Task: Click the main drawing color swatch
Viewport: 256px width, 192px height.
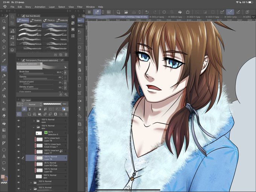Action: [3, 177]
